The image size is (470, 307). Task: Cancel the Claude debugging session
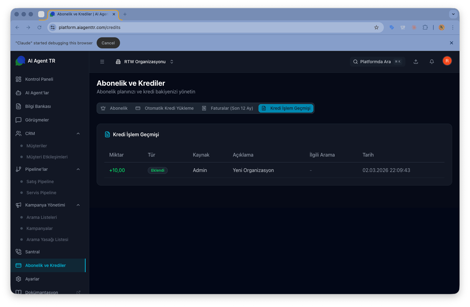(108, 43)
